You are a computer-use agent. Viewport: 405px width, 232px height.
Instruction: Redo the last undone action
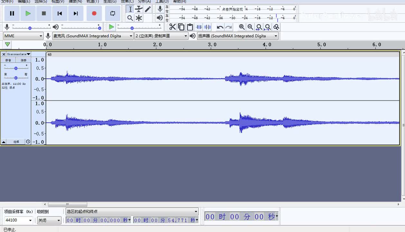pos(229,27)
